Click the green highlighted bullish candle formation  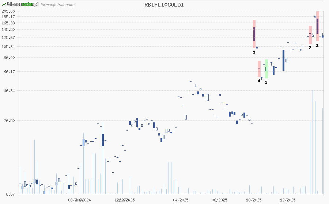266,68
